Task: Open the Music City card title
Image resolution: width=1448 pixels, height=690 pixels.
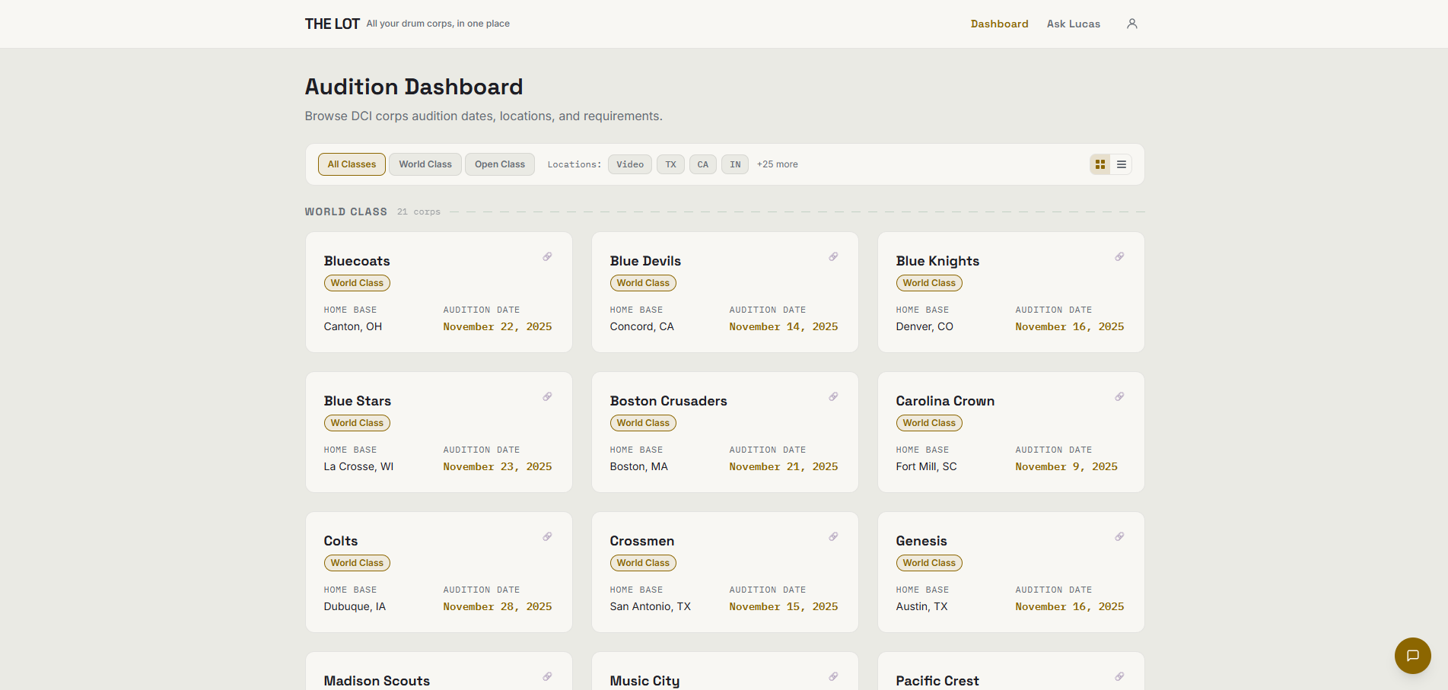Action: 644,681
